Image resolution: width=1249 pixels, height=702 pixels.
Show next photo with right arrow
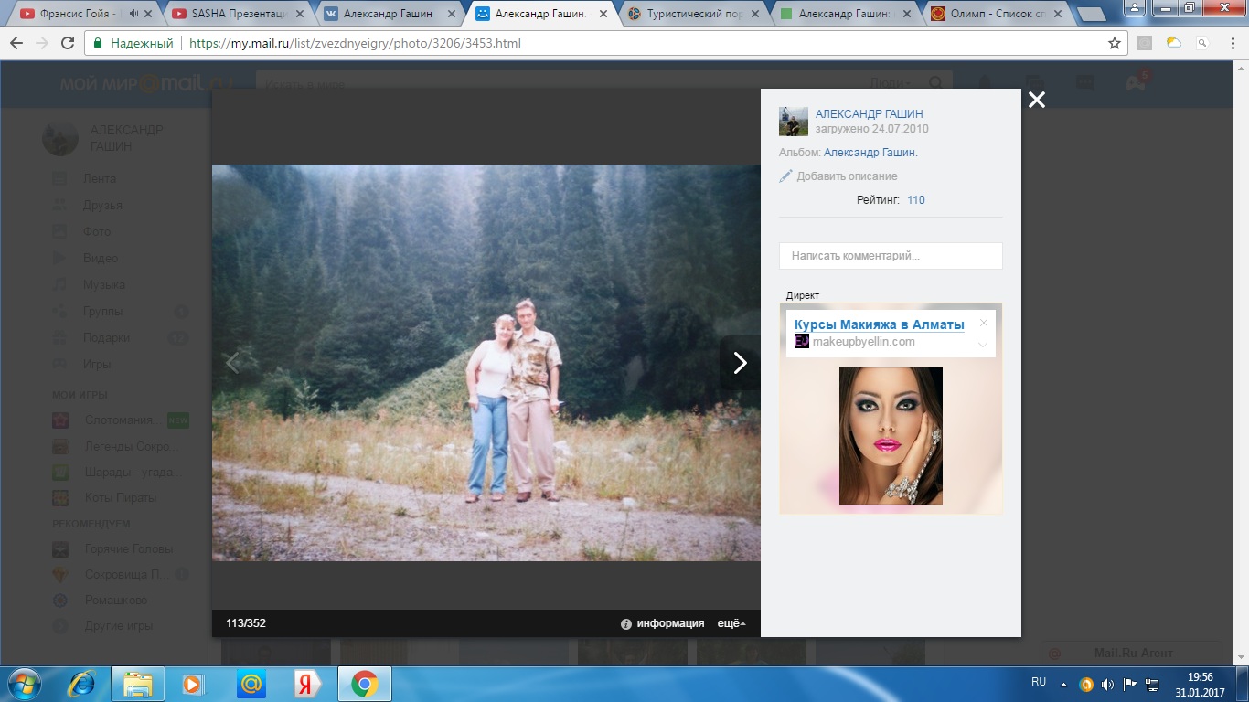[740, 363]
